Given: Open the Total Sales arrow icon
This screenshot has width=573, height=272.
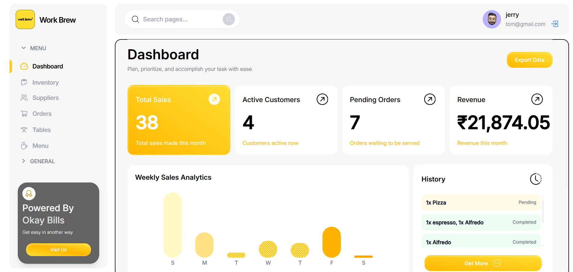Looking at the screenshot, I should (x=214, y=99).
